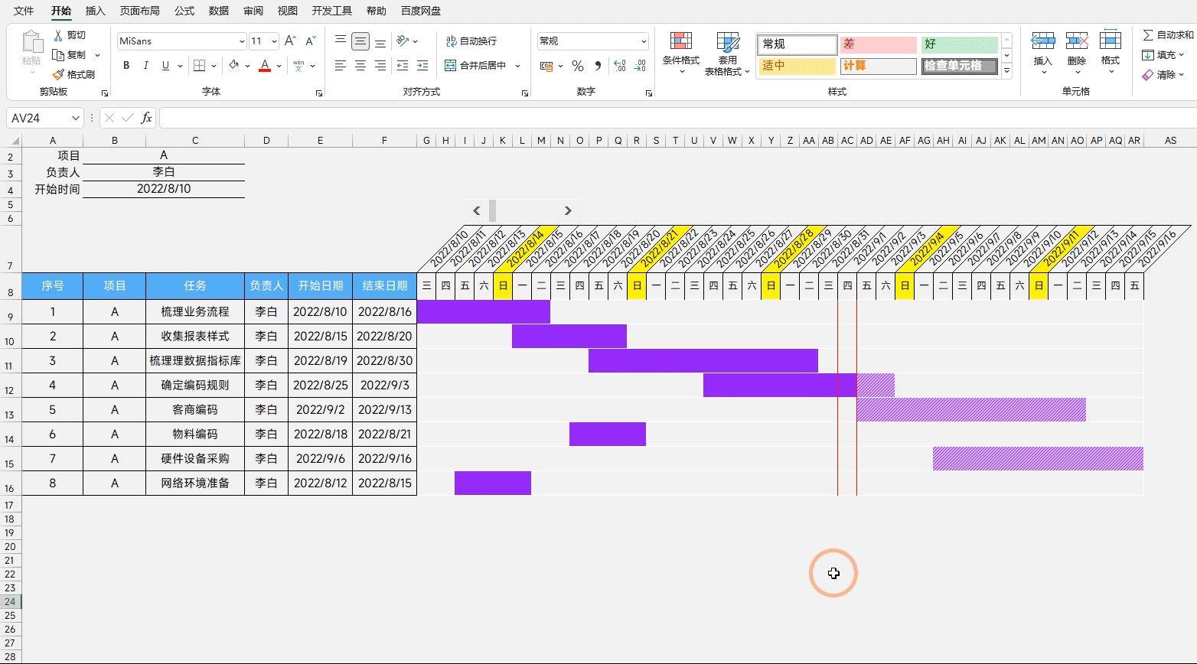This screenshot has width=1197, height=664.
Task: Apply percent style formatting
Action: point(578,66)
